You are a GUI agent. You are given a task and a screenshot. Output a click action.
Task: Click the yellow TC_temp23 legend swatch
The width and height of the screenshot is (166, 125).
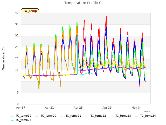112,116
